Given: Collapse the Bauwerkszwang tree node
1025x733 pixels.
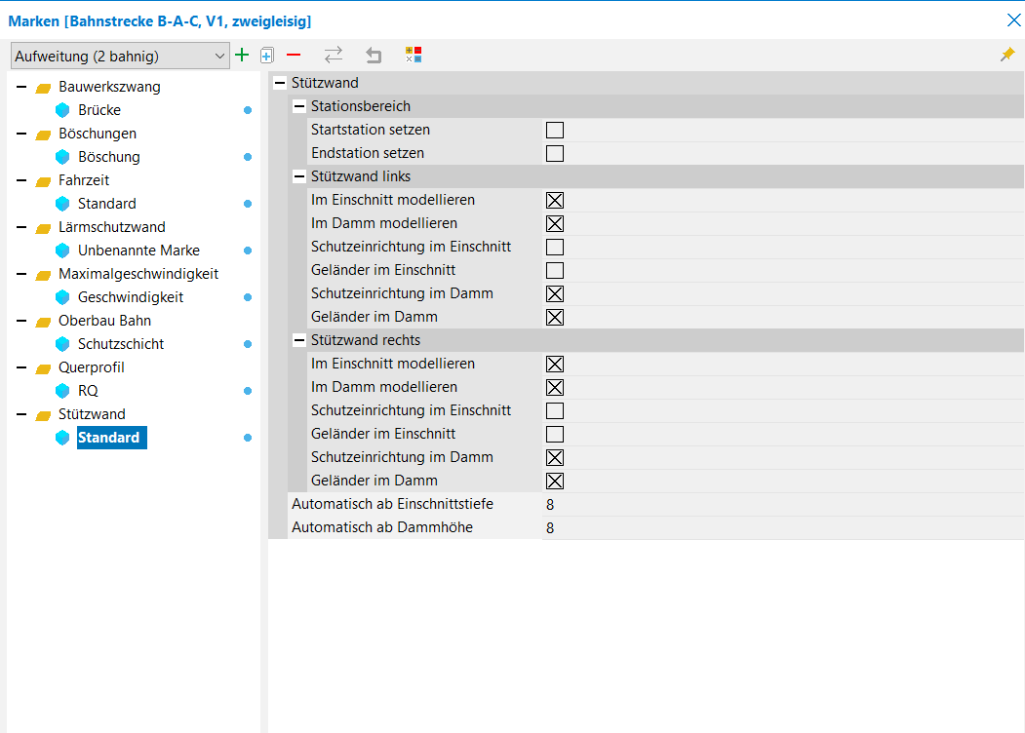Looking at the screenshot, I should click(x=21, y=87).
